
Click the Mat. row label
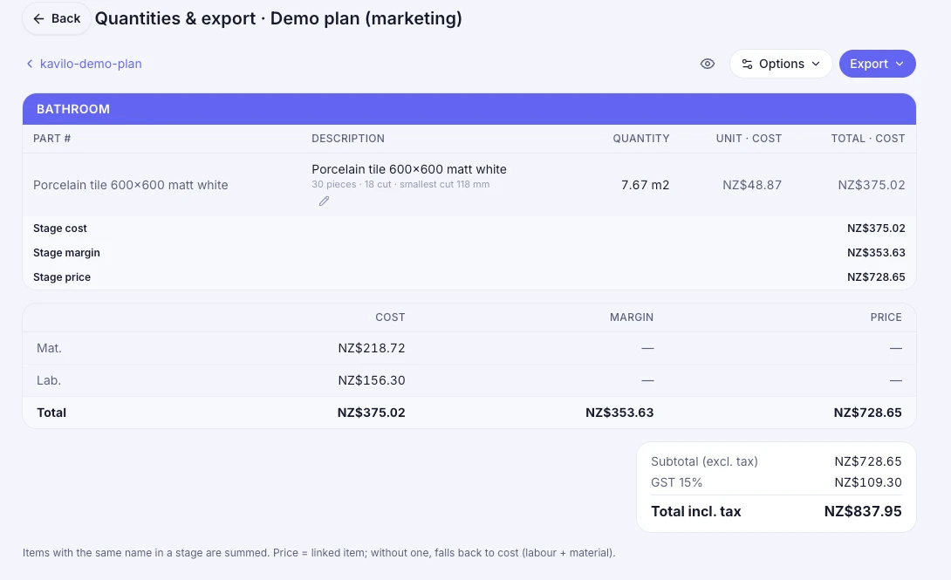[x=49, y=349]
